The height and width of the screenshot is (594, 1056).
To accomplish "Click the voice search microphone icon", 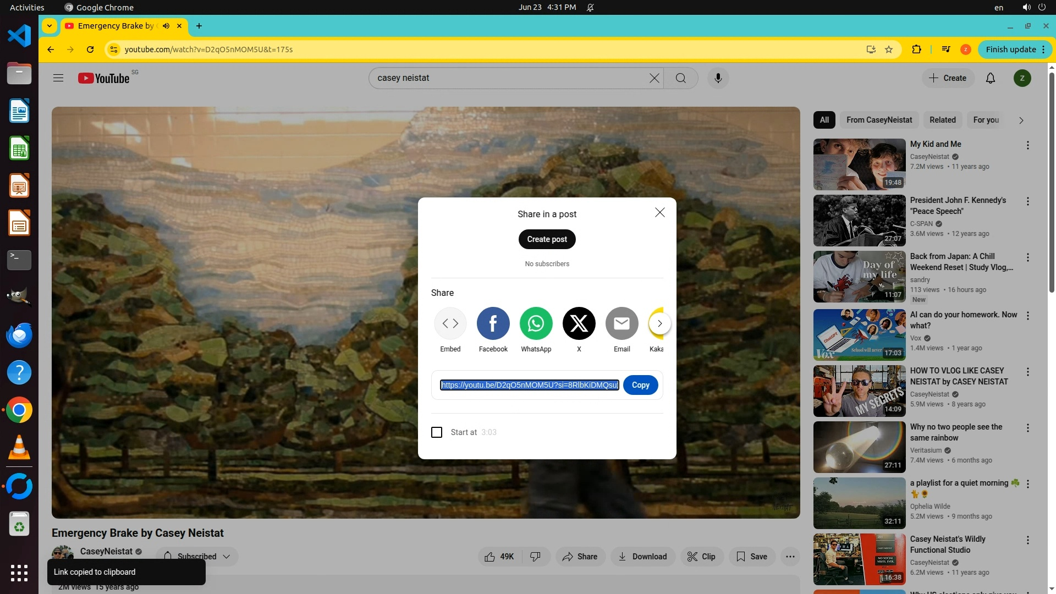I will pos(718,78).
